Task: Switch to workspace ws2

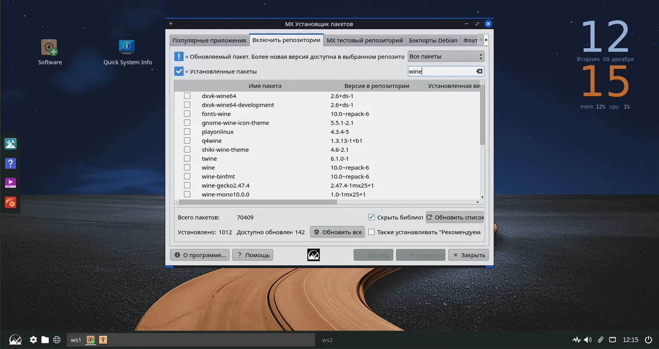Action: [x=327, y=340]
